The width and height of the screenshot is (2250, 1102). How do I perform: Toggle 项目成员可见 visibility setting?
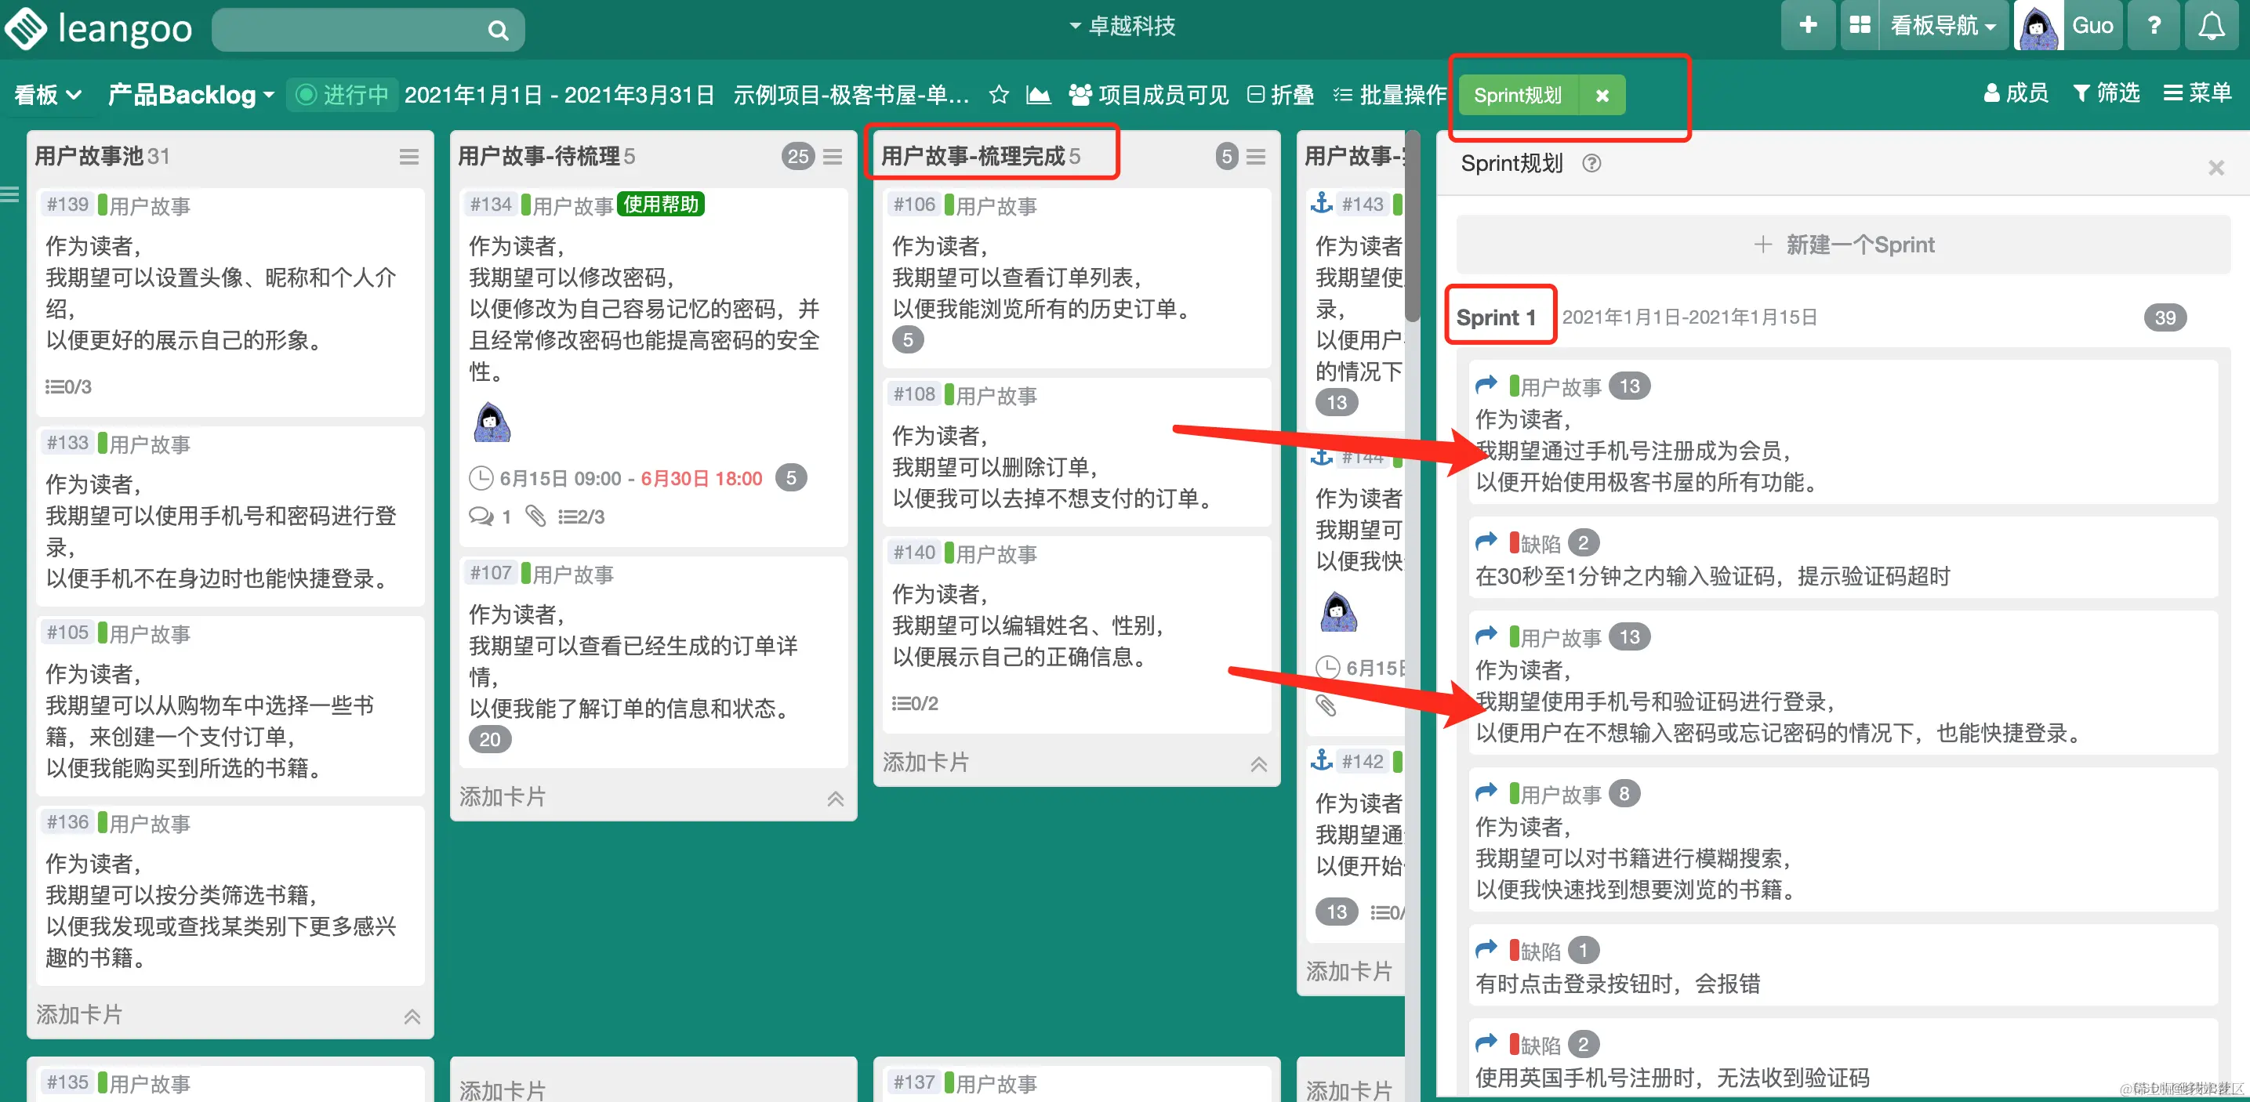tap(1149, 94)
